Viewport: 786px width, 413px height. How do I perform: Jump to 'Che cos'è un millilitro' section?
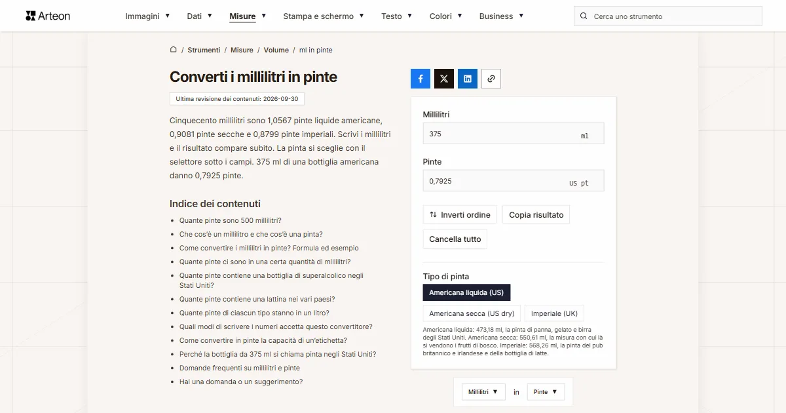click(x=251, y=234)
